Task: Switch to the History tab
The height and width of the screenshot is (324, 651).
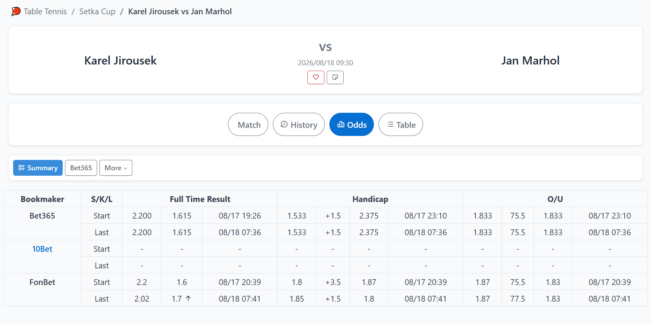Action: click(x=299, y=124)
